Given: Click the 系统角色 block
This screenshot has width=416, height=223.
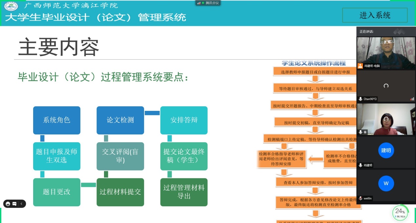Looking at the screenshot, I should pos(57,120).
